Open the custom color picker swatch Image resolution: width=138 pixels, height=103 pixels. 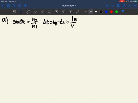pyautogui.click(x=122, y=11)
